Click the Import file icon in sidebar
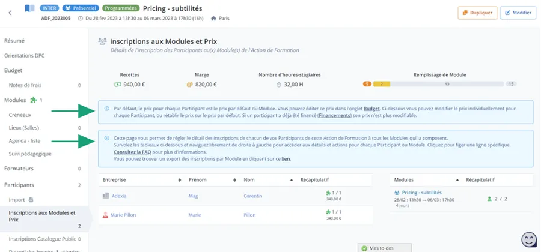This screenshot has width=541, height=252. point(31,200)
